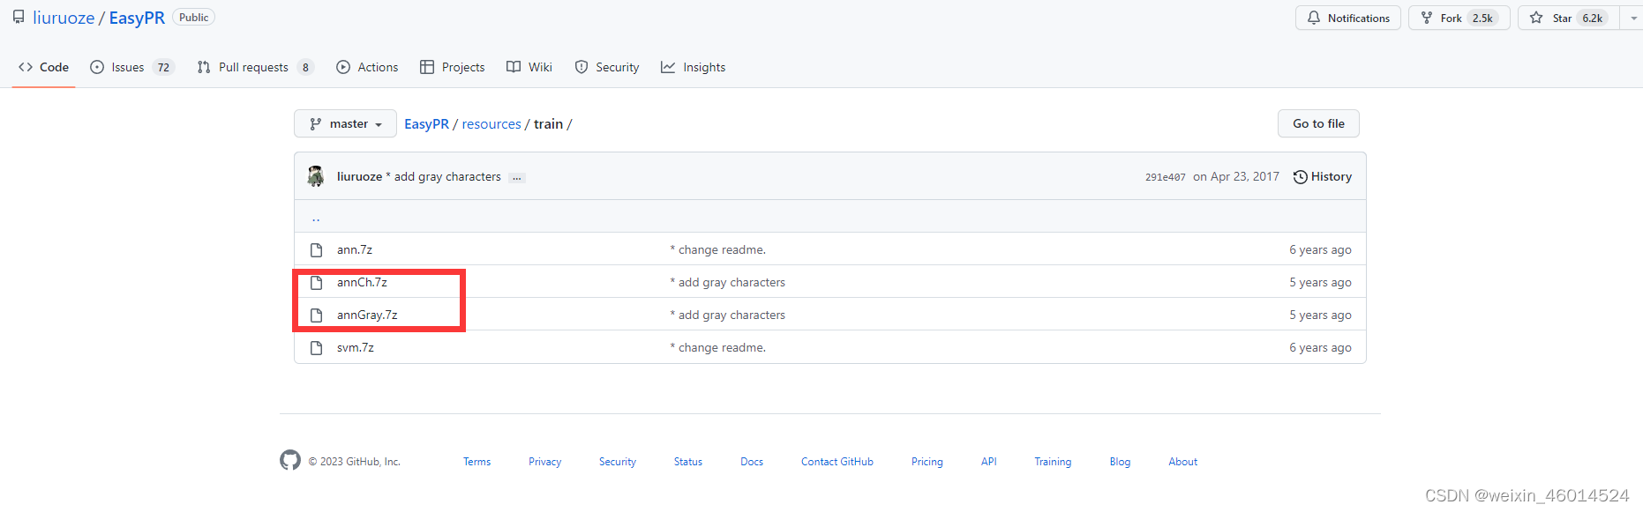Click the Issues count badge 72

pos(163,68)
